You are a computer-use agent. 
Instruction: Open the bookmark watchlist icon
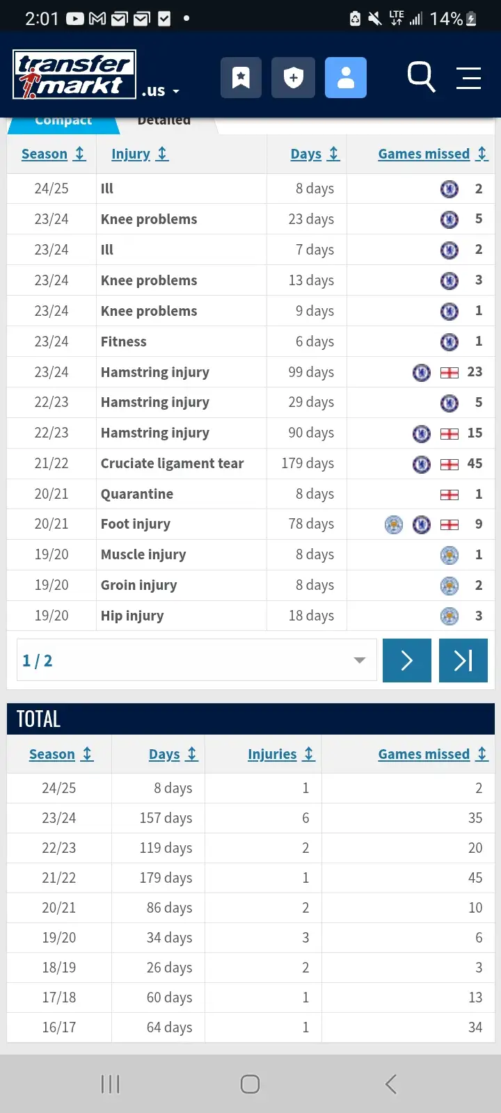click(241, 77)
